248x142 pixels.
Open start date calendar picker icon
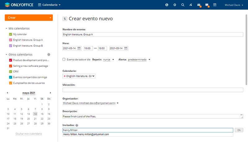pyautogui.click(x=79, y=48)
